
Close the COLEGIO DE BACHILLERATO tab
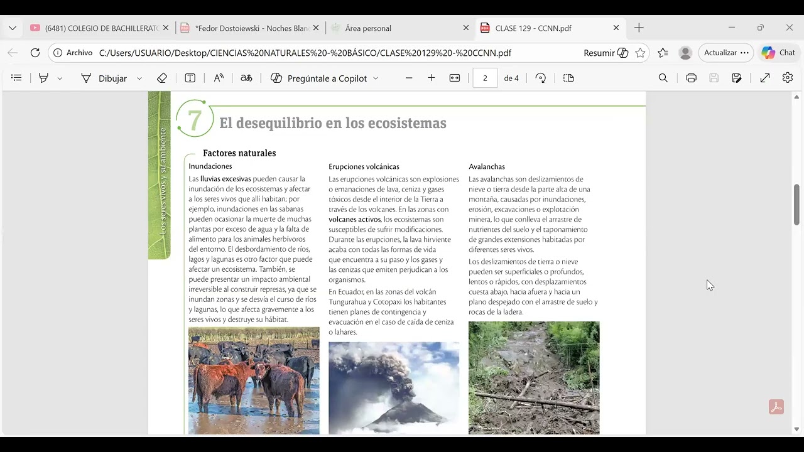166,28
